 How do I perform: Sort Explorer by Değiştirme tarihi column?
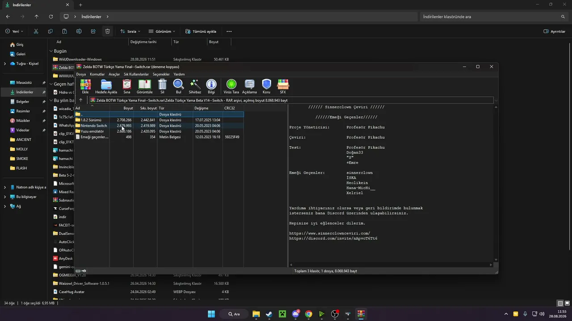coord(150,42)
